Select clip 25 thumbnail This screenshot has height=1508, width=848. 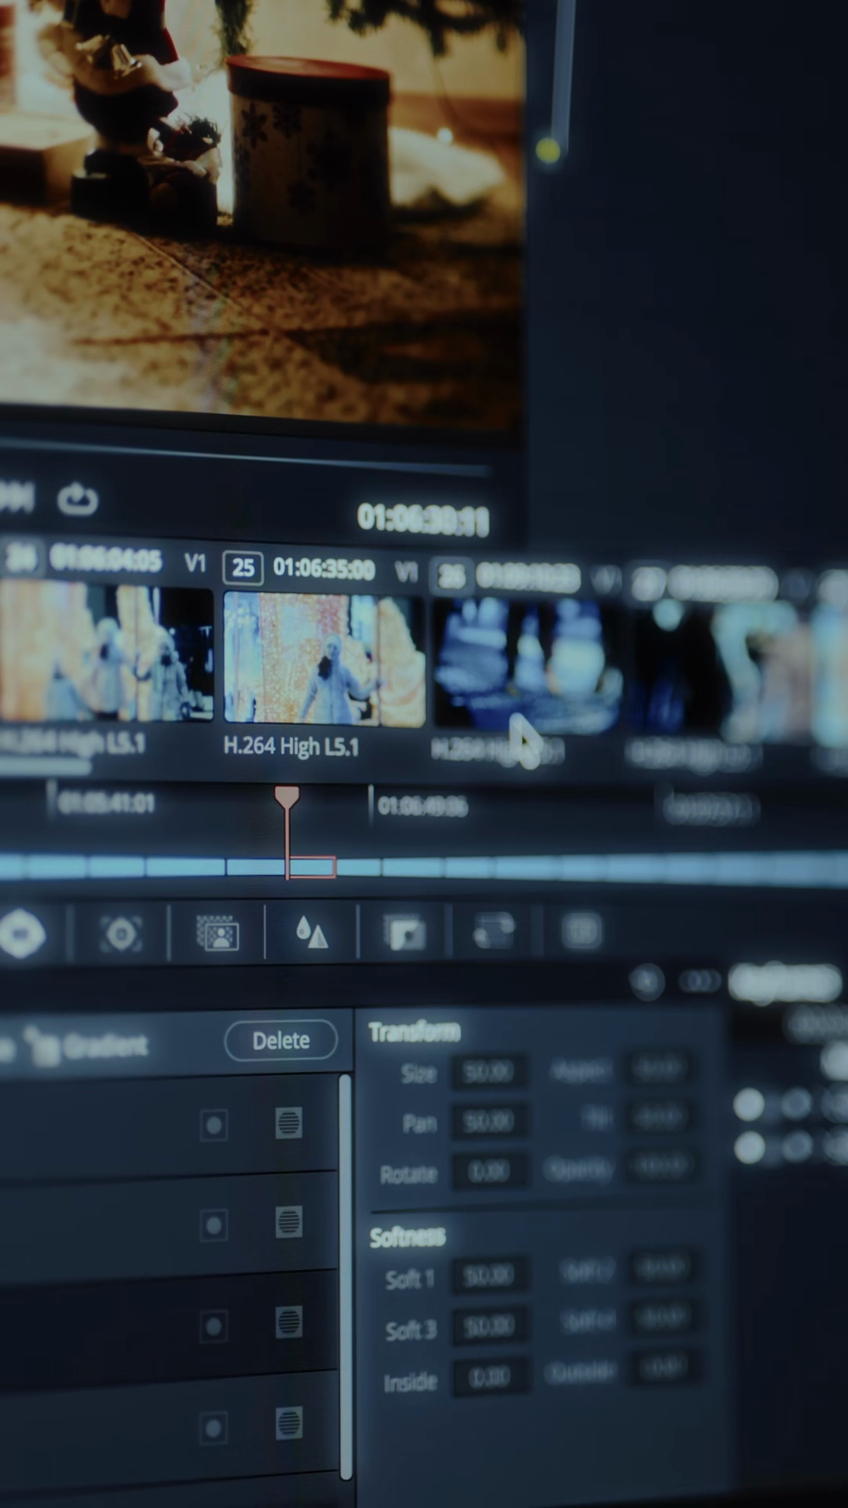coord(323,660)
